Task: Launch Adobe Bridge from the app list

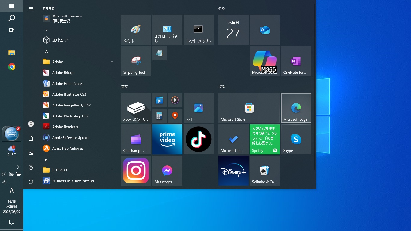Action: coord(78,72)
